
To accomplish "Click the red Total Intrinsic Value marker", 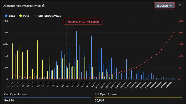I will pyautogui.click(x=34, y=16).
